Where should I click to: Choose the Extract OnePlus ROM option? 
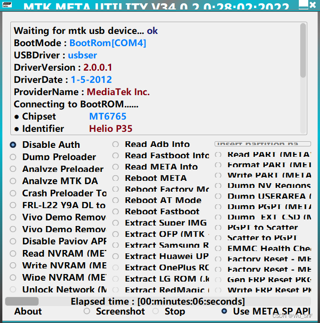coord(160,267)
